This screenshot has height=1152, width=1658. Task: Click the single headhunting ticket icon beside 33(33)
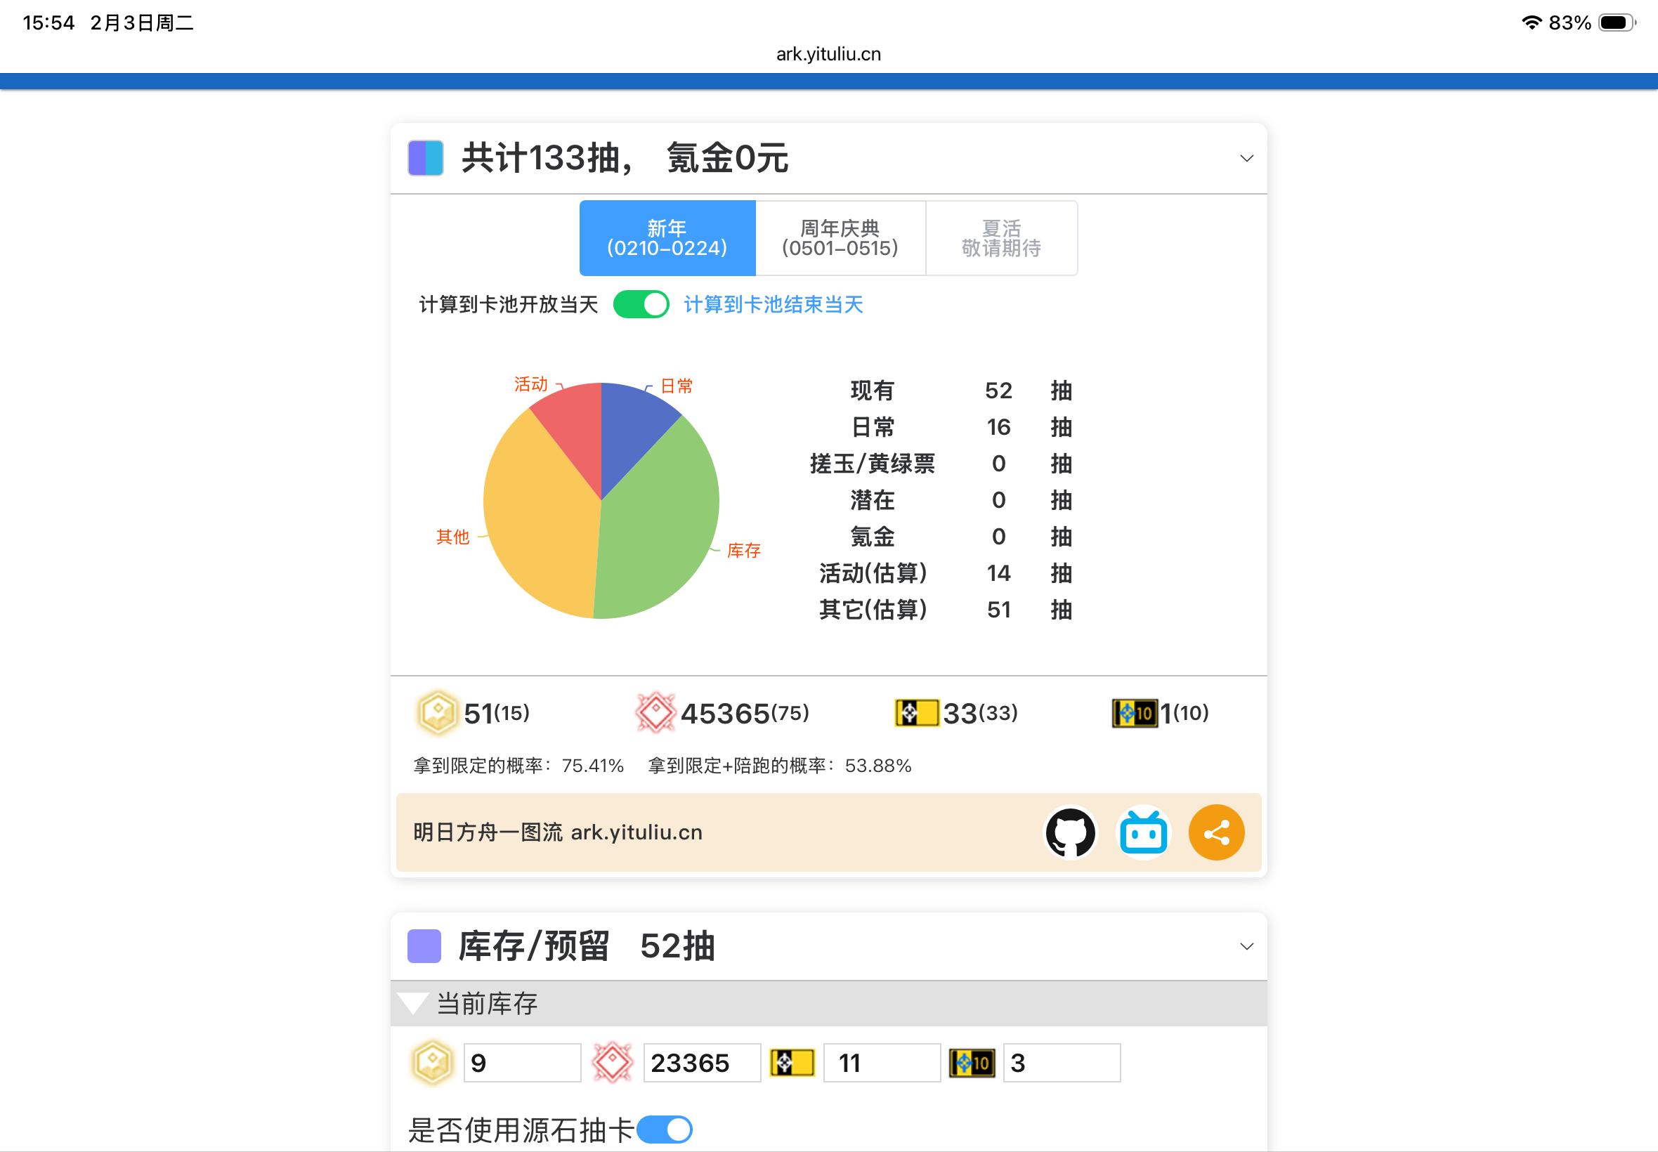916,713
